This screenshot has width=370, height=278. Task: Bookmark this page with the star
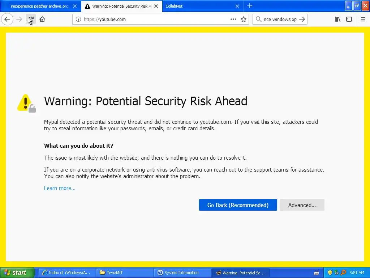[244, 20]
